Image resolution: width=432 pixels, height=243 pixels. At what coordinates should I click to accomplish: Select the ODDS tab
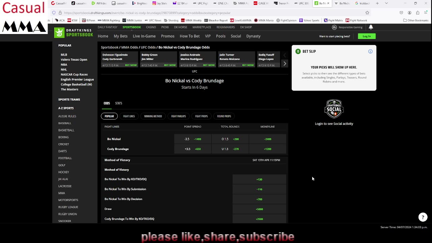[x=107, y=103]
